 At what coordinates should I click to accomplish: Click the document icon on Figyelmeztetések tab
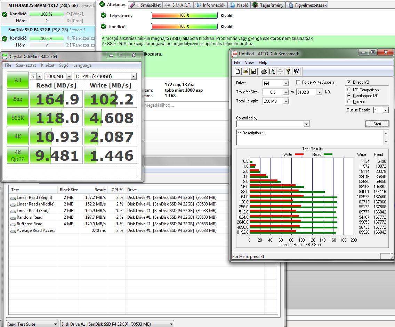pyautogui.click(x=290, y=5)
